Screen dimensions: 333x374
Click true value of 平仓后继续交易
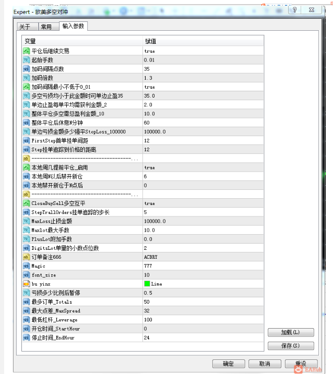[x=150, y=51]
